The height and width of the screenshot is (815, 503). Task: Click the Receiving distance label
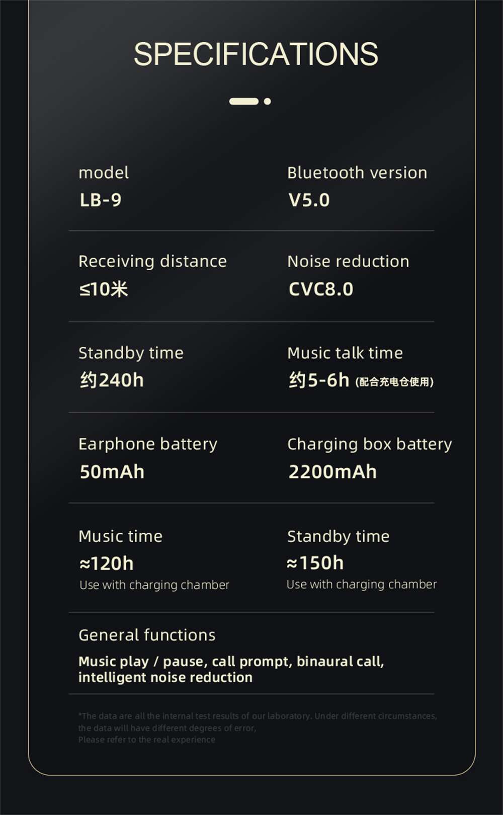[x=152, y=262]
